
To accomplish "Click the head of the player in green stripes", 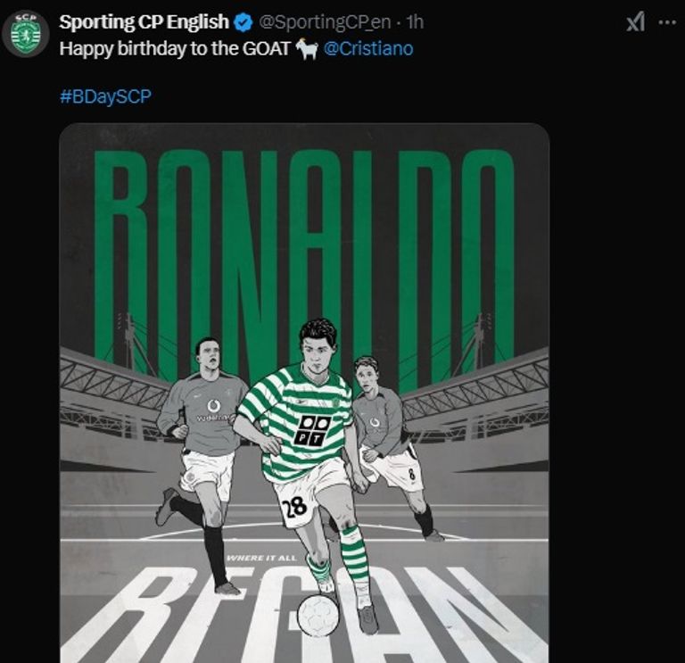I will 316,344.
